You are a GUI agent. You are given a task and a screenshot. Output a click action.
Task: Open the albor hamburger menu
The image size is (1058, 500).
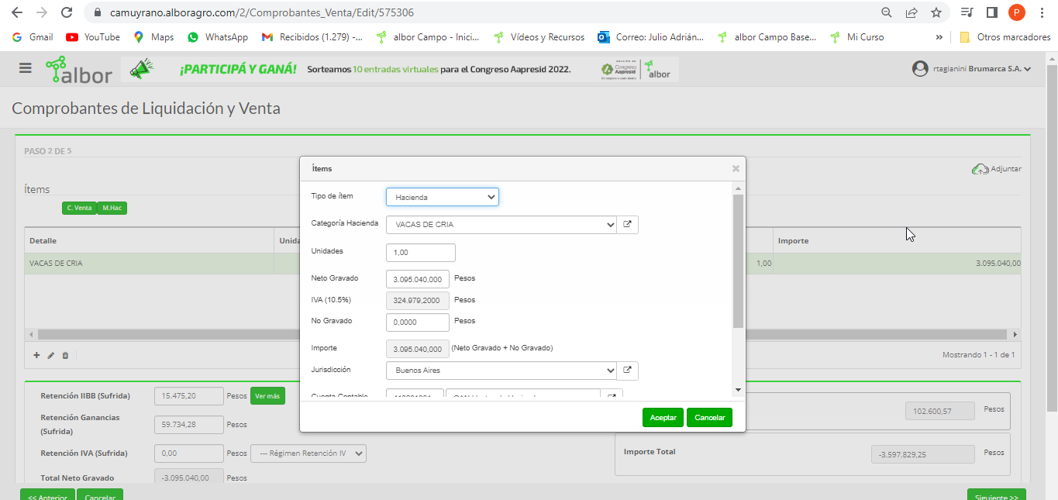[x=26, y=68]
